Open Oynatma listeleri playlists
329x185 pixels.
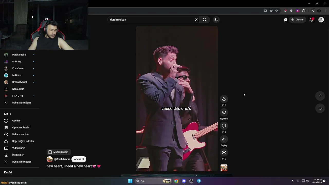coord(19,127)
